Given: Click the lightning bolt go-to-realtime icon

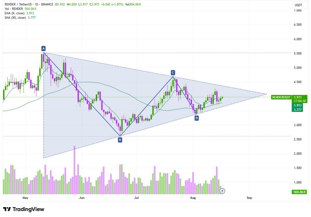Looking at the screenshot, I should [x=222, y=191].
